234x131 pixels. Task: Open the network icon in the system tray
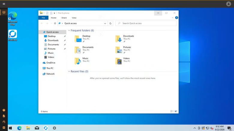[x=207, y=128]
